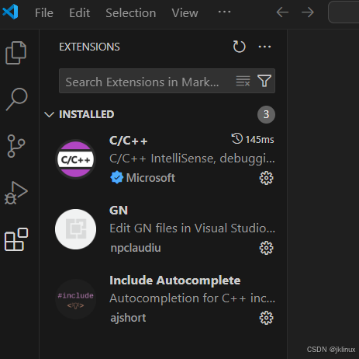The height and width of the screenshot is (359, 359).
Task: Clear the extensions search results
Action: [243, 81]
